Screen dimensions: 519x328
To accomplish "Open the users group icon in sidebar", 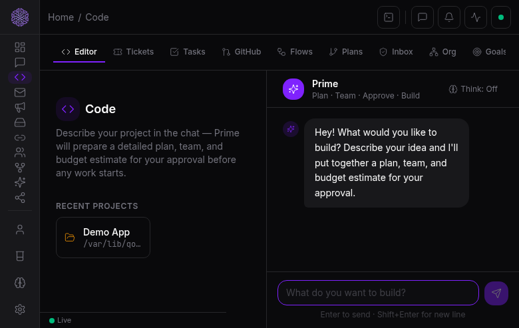I will point(20,152).
